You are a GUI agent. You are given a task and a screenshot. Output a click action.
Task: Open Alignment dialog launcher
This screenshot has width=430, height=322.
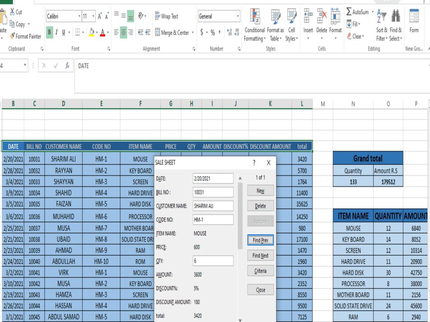tap(194, 49)
